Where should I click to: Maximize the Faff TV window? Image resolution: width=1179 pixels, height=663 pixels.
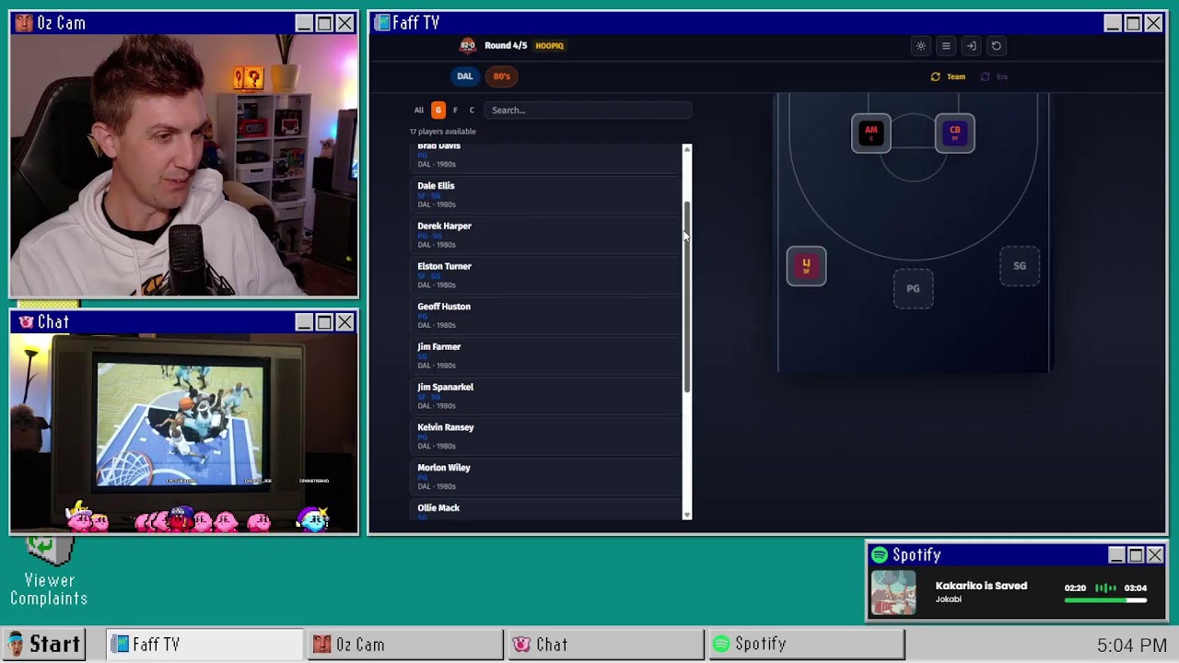[x=1133, y=23]
